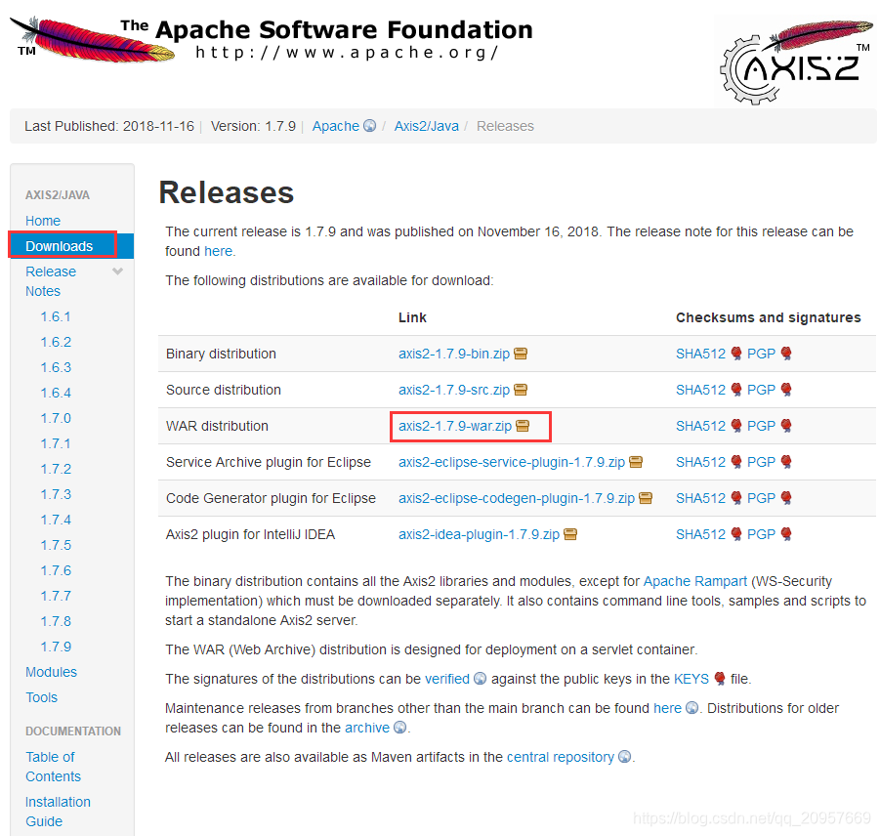
Task: Open release notes 1.7.3
Action: (x=56, y=494)
